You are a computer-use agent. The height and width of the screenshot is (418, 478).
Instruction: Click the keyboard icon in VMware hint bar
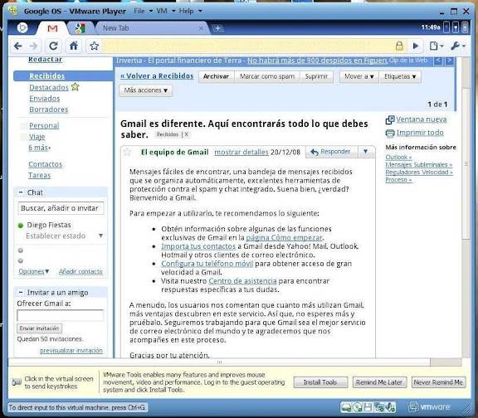pyautogui.click(x=17, y=382)
